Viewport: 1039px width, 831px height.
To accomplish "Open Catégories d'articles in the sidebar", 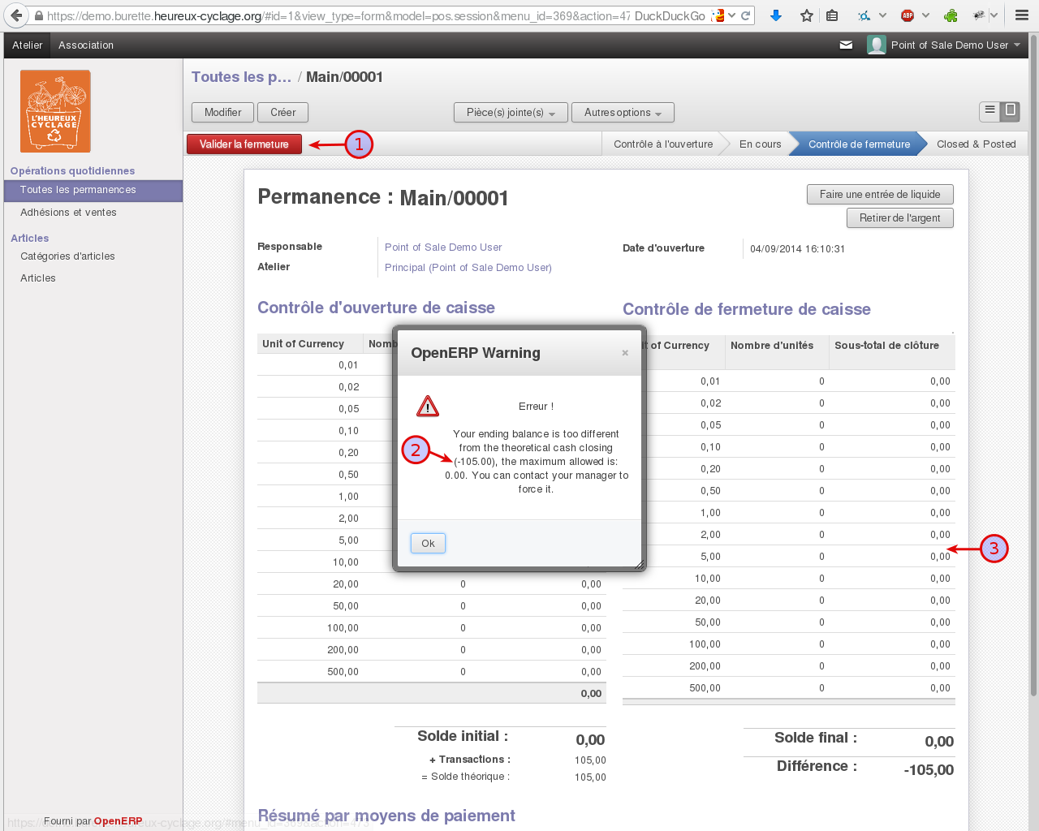I will click(x=67, y=256).
